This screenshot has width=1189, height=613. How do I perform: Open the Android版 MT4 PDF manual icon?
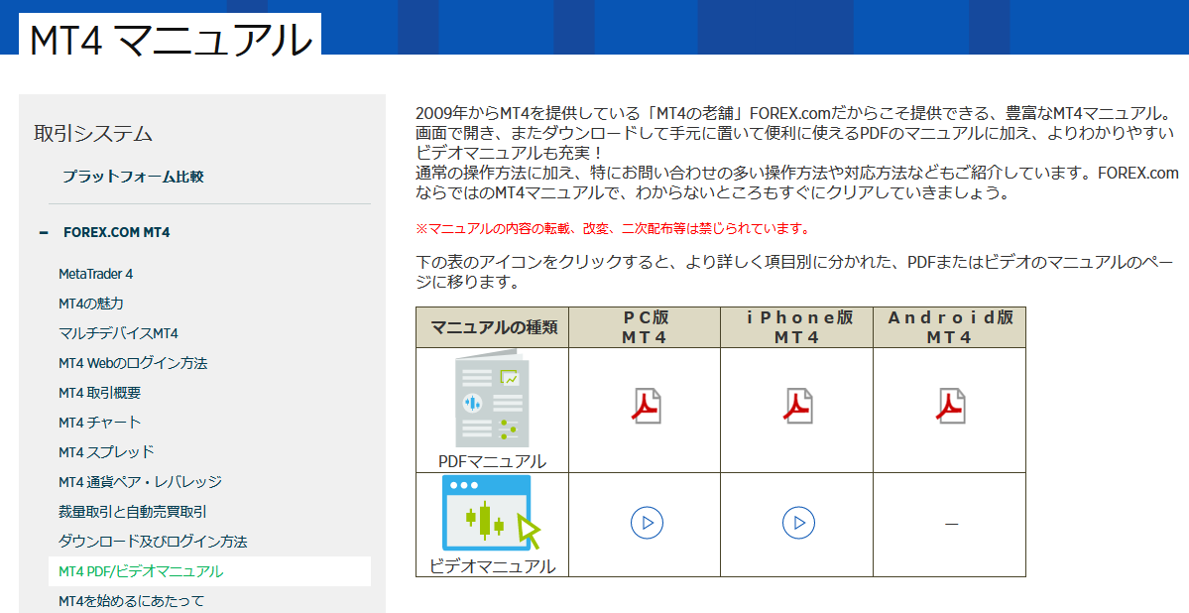[950, 406]
